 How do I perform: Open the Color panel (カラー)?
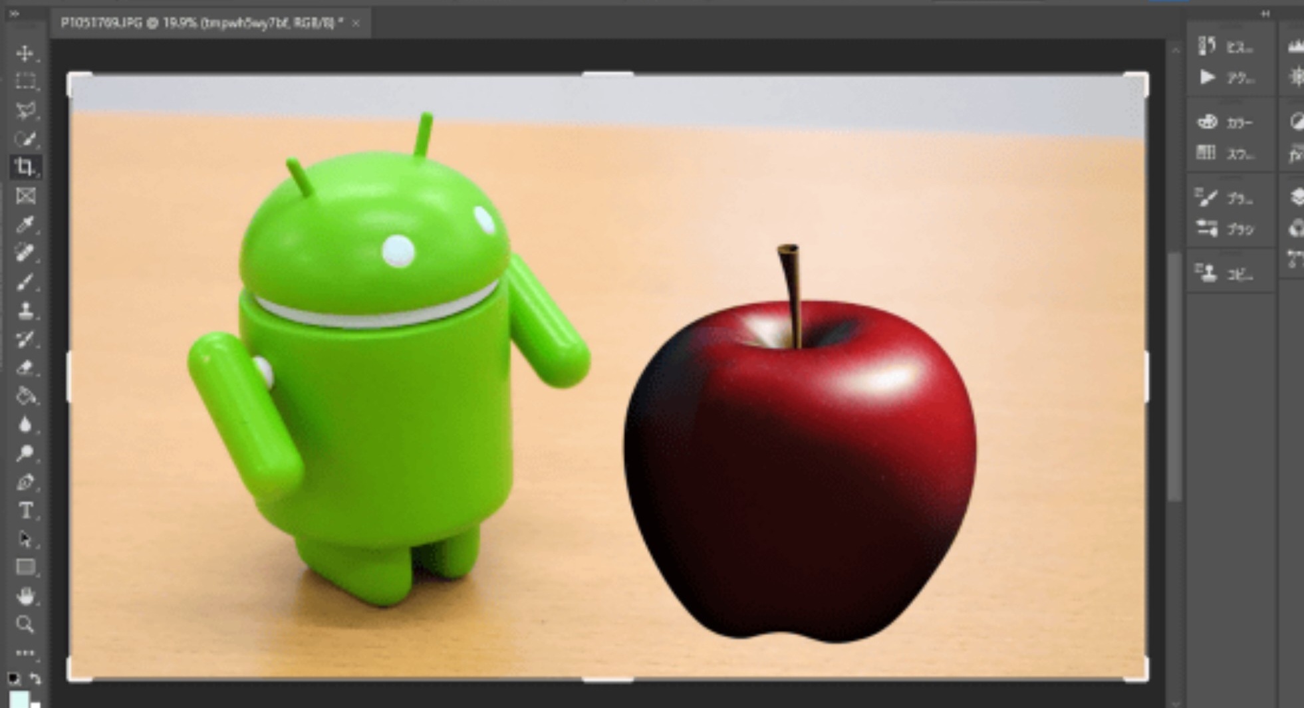[x=1227, y=122]
